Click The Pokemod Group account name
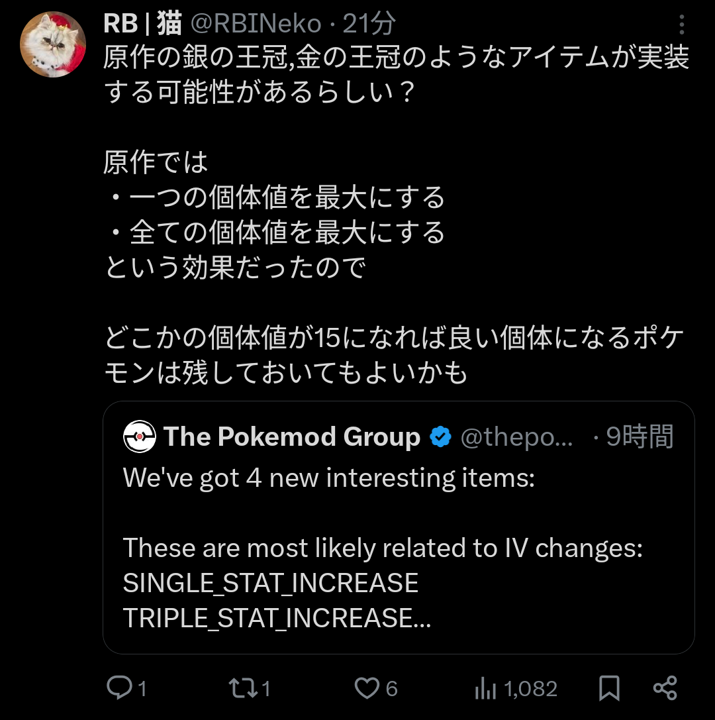The height and width of the screenshot is (720, 715). [x=292, y=437]
